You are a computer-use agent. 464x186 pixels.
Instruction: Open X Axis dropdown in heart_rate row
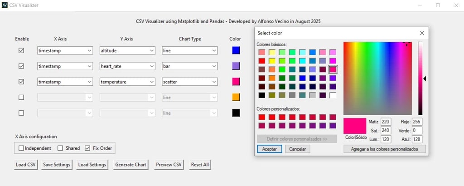coord(65,66)
